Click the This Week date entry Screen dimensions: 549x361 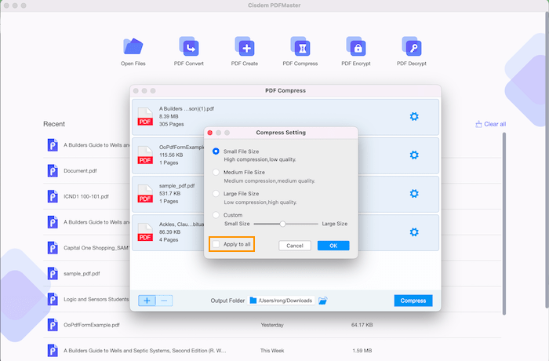coord(272,351)
